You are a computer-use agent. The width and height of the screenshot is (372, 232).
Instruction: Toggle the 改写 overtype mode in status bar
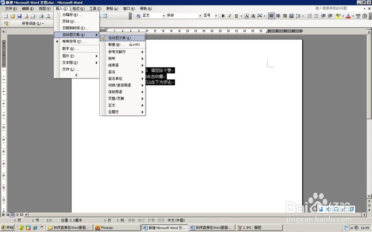point(161,220)
